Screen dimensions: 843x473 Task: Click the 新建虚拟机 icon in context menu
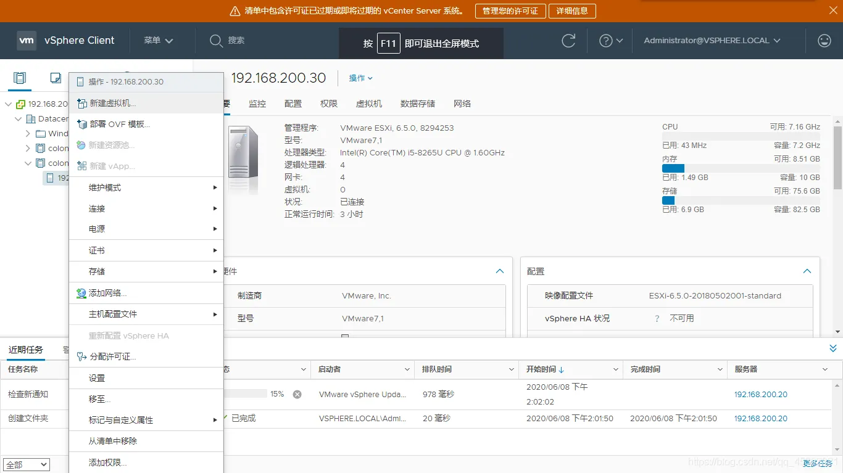[x=81, y=104]
